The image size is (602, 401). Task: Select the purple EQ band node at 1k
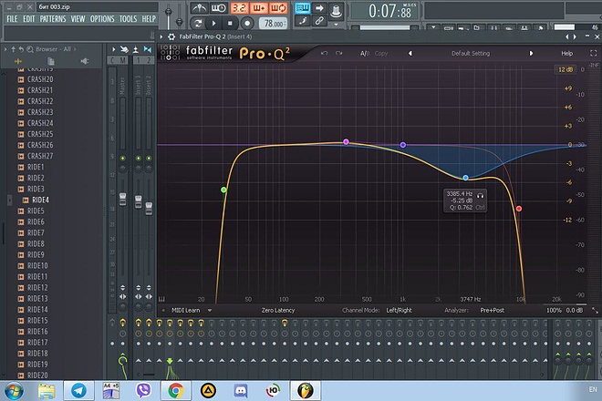pos(403,145)
